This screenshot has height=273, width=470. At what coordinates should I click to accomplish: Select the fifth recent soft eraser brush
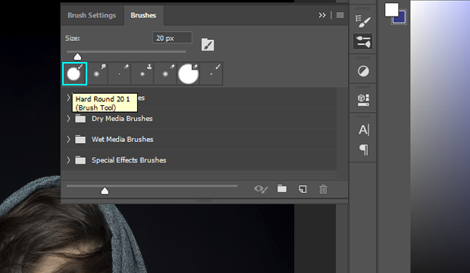click(x=165, y=73)
